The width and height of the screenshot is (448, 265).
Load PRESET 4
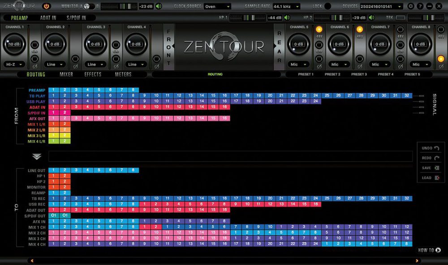385,74
